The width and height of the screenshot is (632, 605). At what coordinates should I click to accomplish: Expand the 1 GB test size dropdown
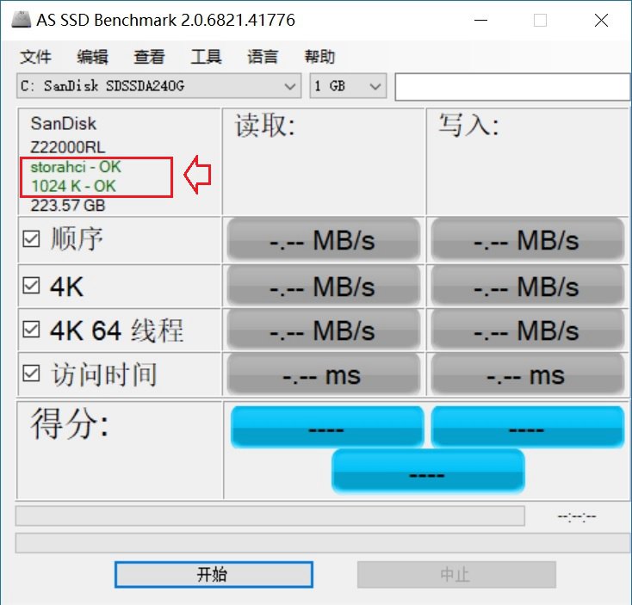pos(347,86)
